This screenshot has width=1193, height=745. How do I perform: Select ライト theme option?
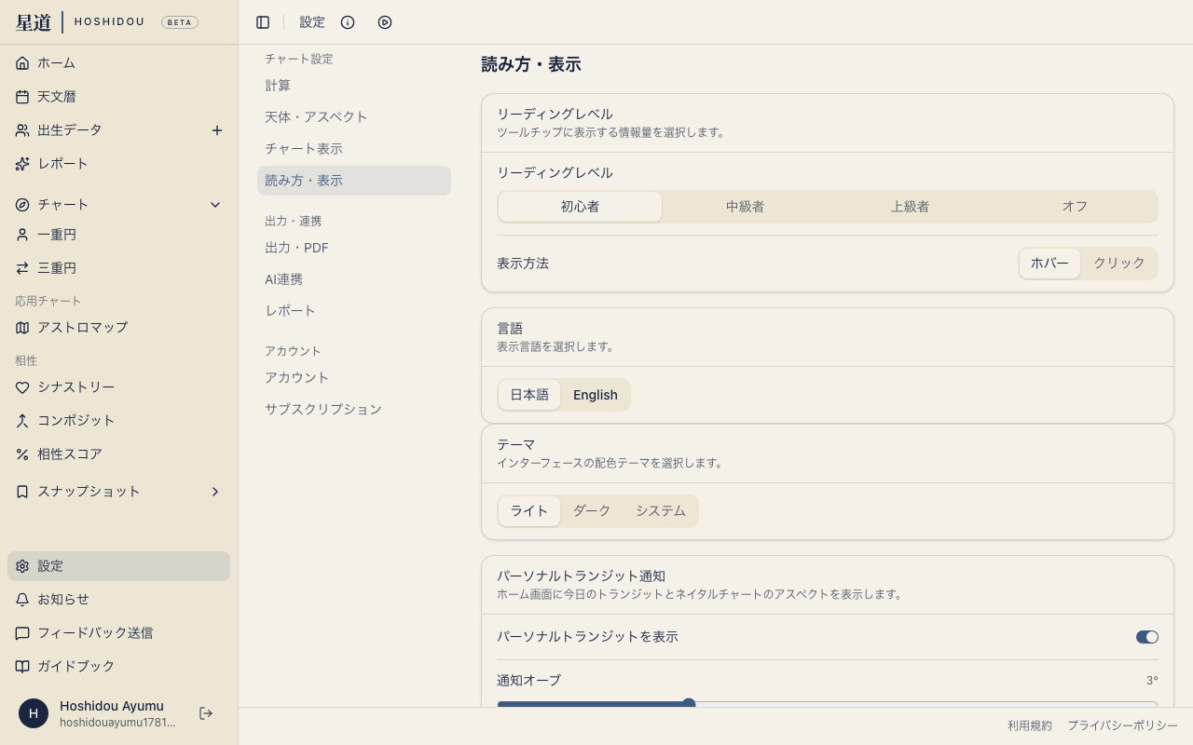pos(529,511)
